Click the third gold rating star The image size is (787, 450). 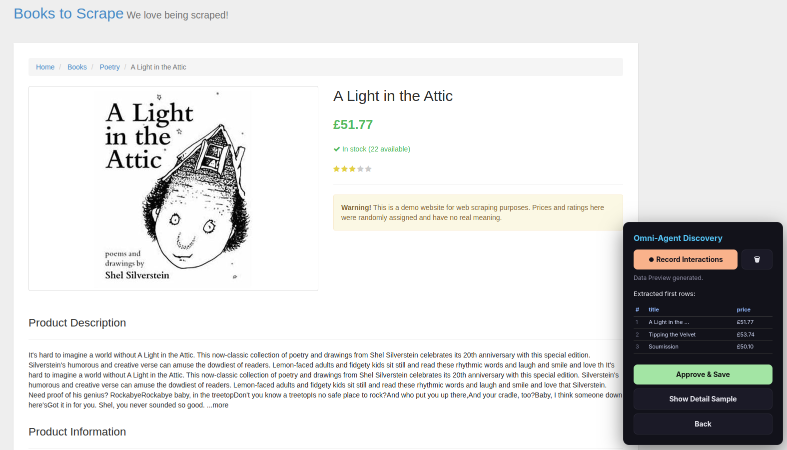click(352, 169)
